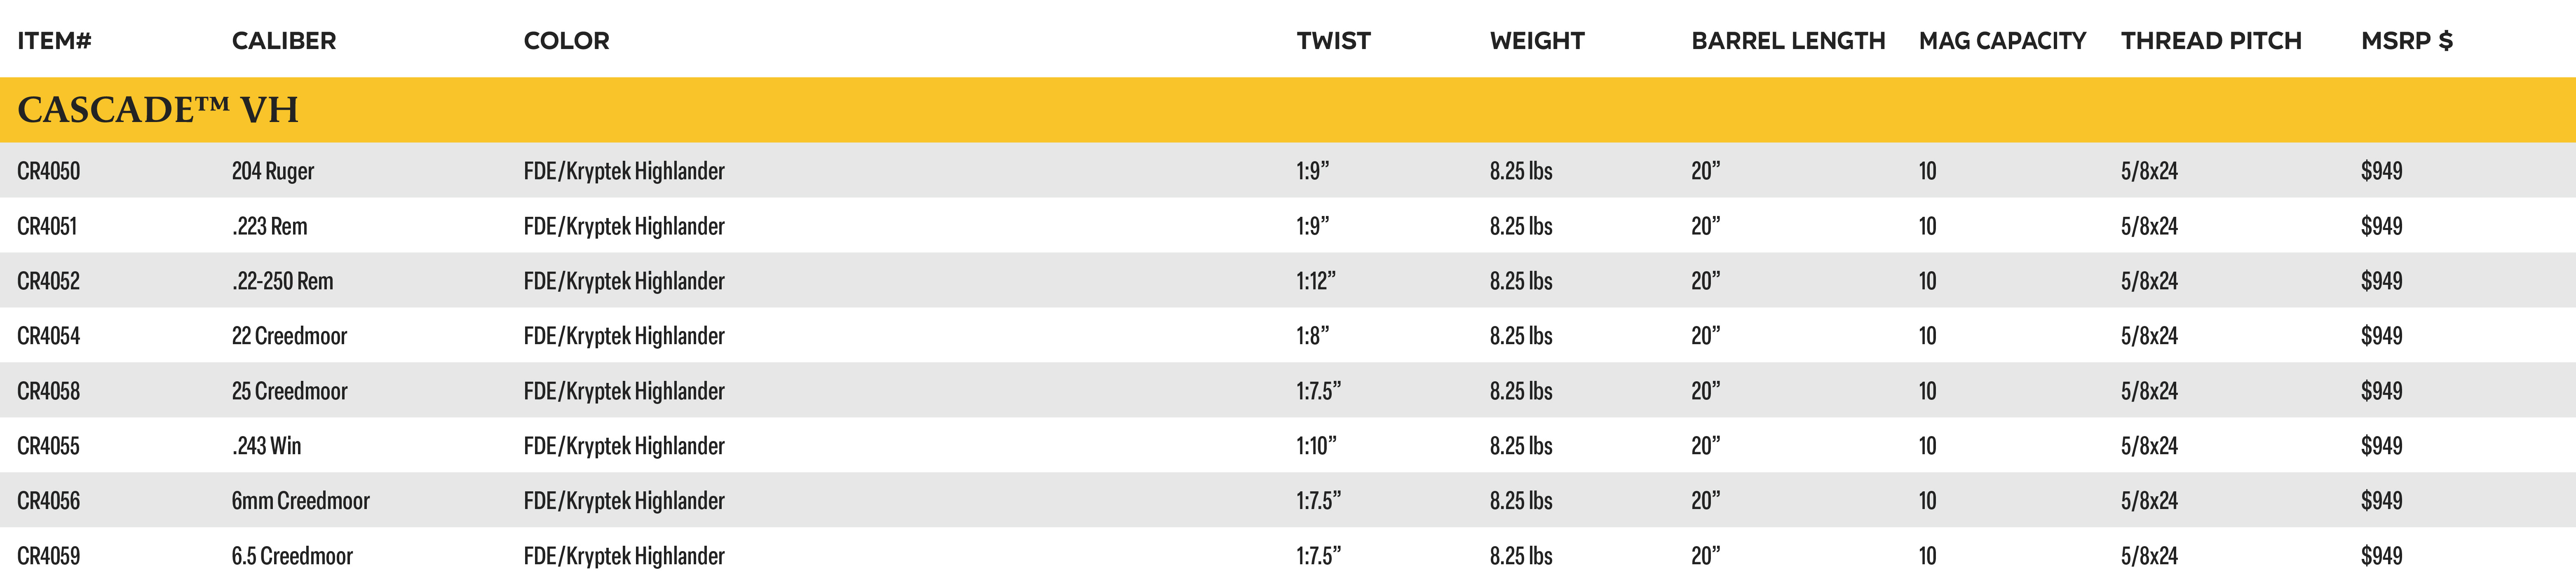Viewport: 2576px width, 582px height.
Task: Click item number CR4059
Action: 48,556
